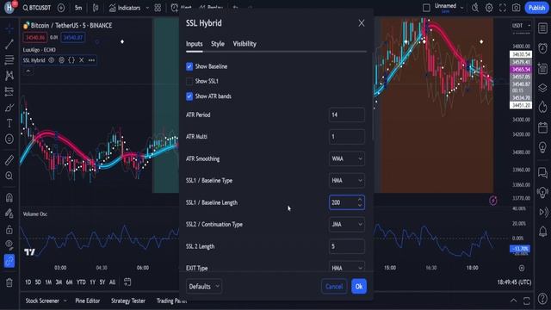The width and height of the screenshot is (551, 310).
Task: Open the Fibonacci retracement tool
Action: pos(9,59)
